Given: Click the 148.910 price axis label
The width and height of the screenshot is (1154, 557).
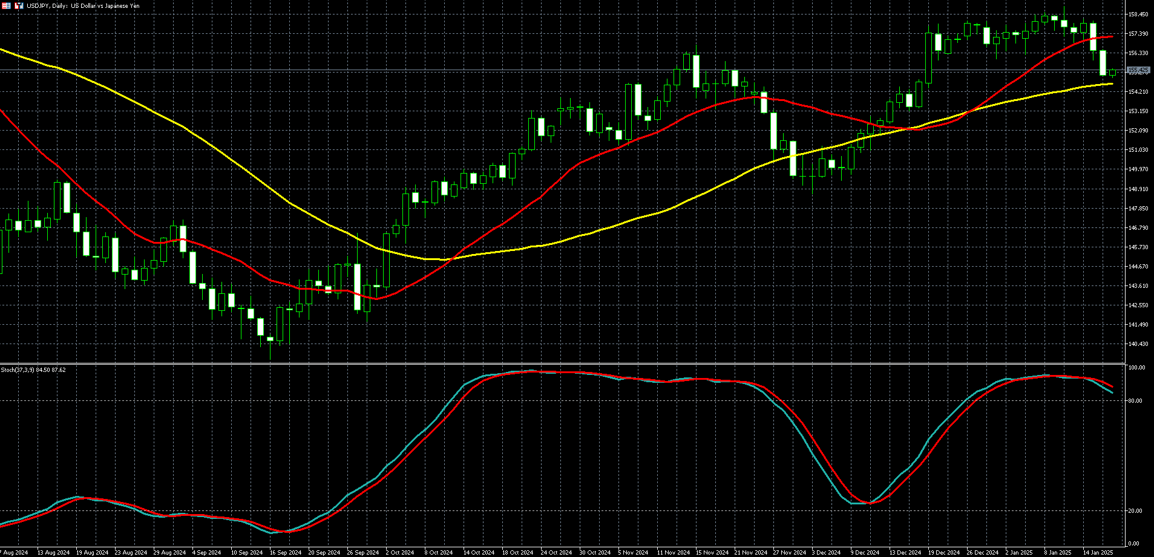Looking at the screenshot, I should pos(1138,189).
